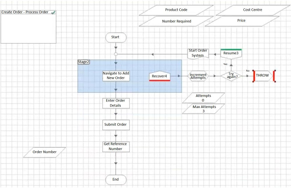Select the Get Reference Number stage

tap(116, 146)
